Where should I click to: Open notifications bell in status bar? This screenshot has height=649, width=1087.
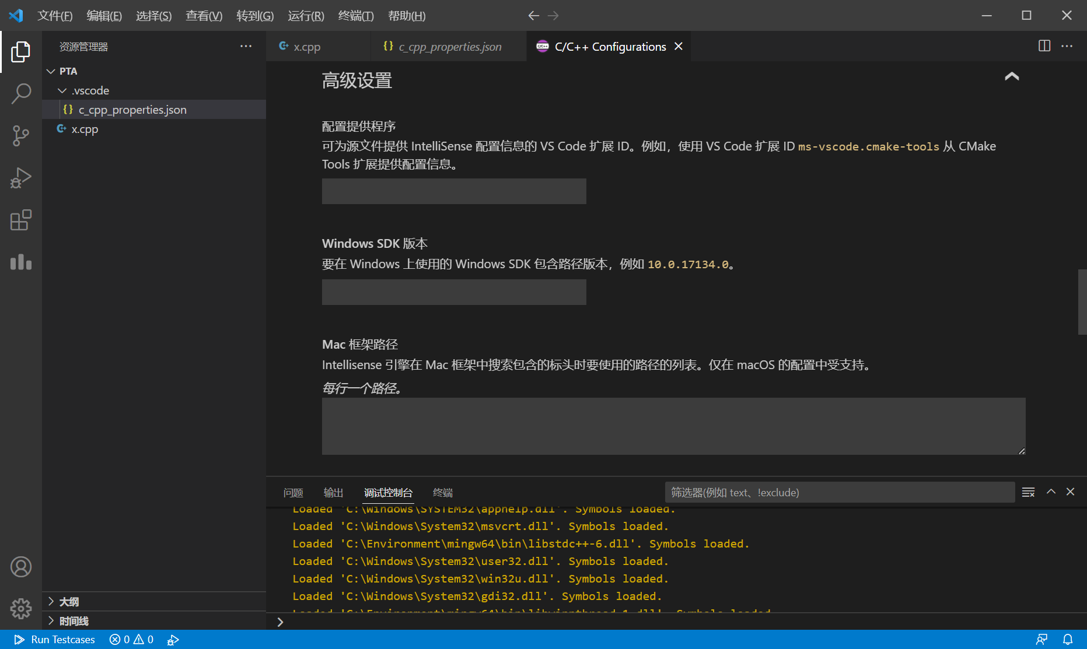pyautogui.click(x=1068, y=640)
